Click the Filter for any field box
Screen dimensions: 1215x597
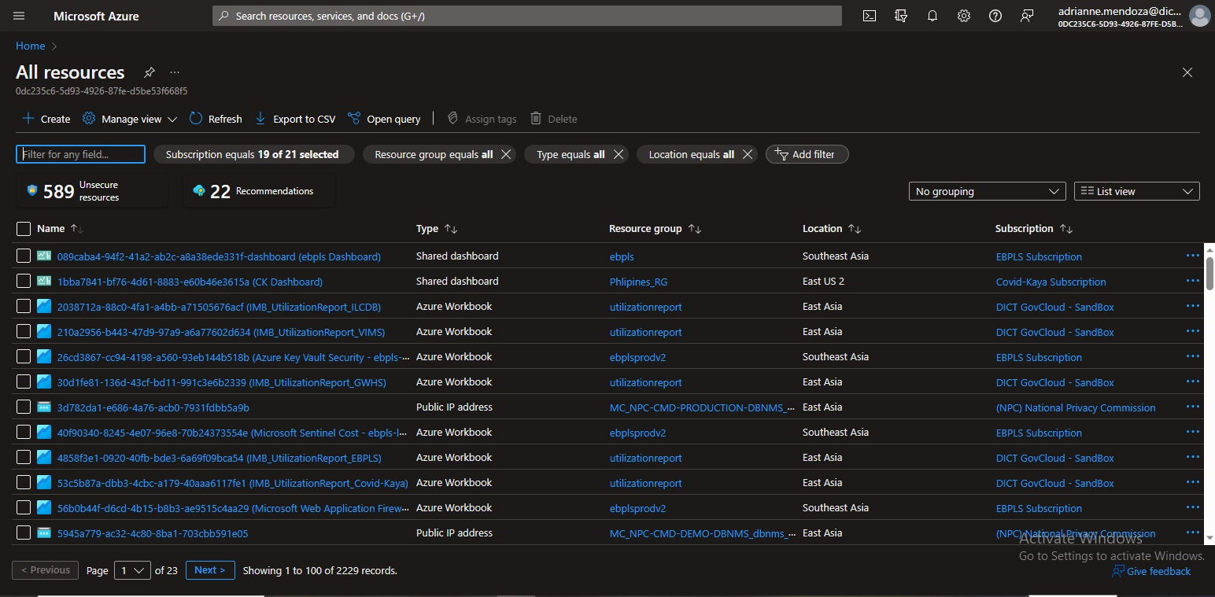click(x=80, y=154)
